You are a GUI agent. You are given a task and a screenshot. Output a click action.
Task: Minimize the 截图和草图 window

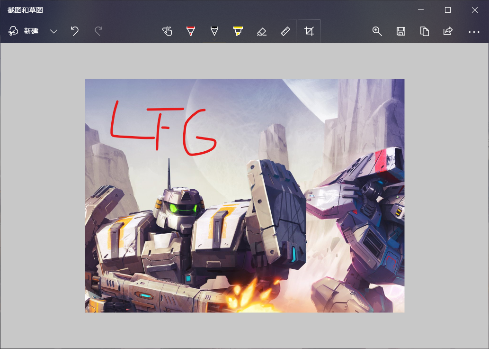pos(421,10)
